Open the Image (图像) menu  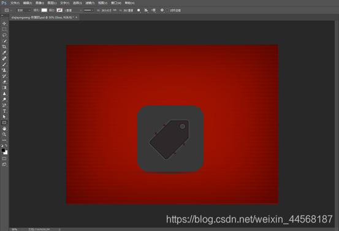tap(40, 3)
